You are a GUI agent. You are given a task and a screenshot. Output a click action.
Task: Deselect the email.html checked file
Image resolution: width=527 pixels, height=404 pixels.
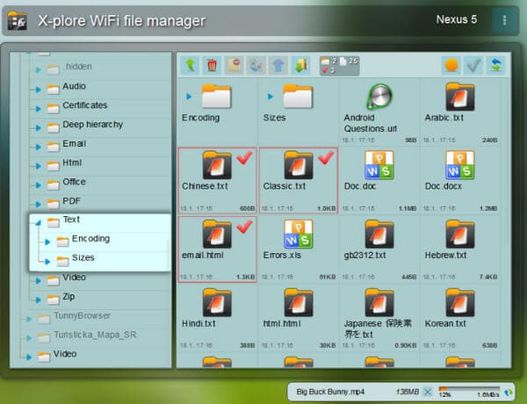click(x=244, y=227)
